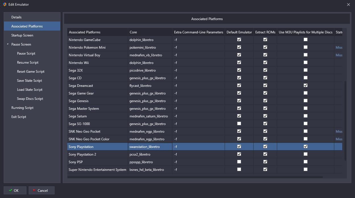Viewport: 355px width, 198px height.
Task: Sort by Extract ROMs column header
Action: [x=265, y=32]
